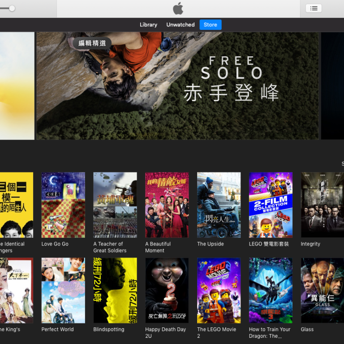The image size is (344, 344).
Task: Open A Beautiful Moment movie poster
Action: [167, 205]
